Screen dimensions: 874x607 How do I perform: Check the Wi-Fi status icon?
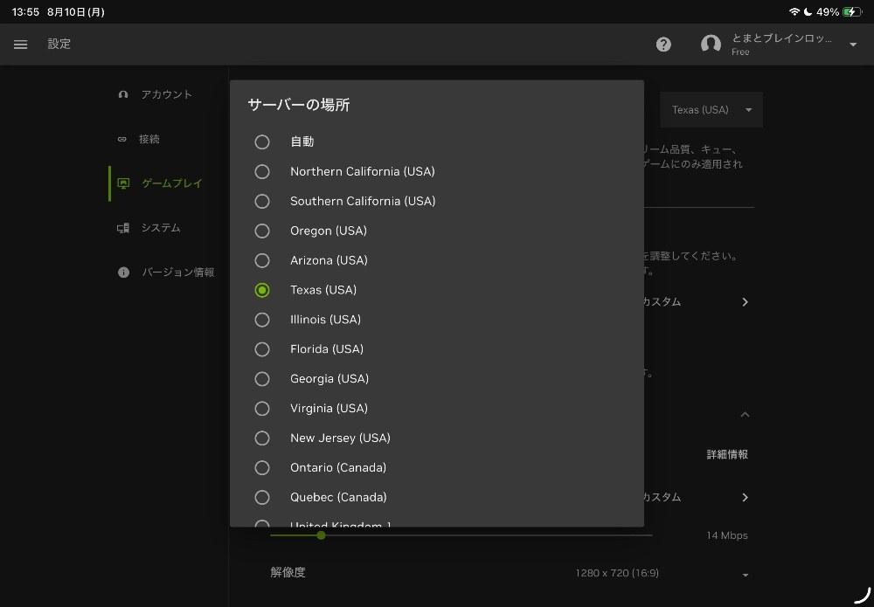[x=794, y=11]
